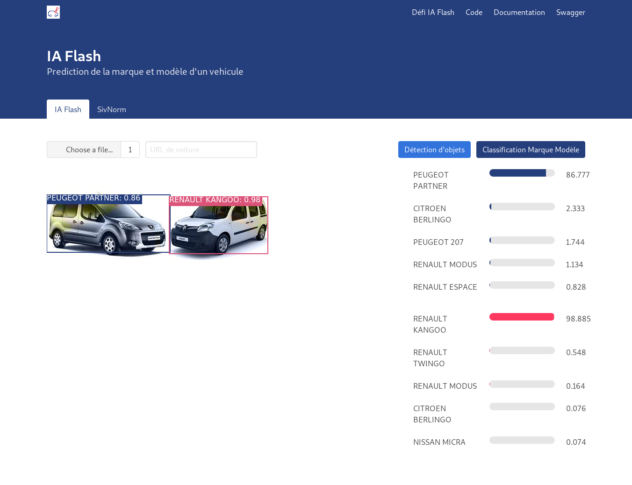Click the RENAULT TWINGO progress bar
This screenshot has width=632, height=485.
522,350
